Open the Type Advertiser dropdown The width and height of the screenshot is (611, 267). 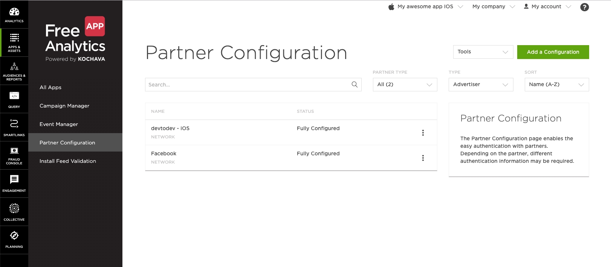(x=481, y=85)
